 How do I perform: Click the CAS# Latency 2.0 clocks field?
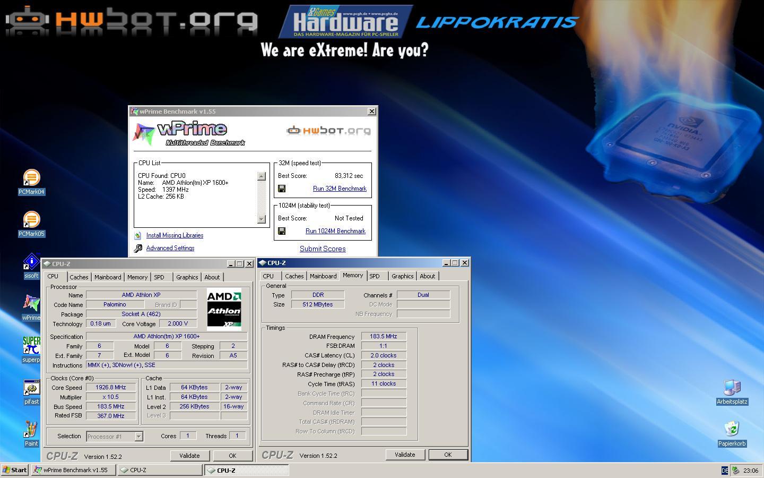tap(384, 355)
